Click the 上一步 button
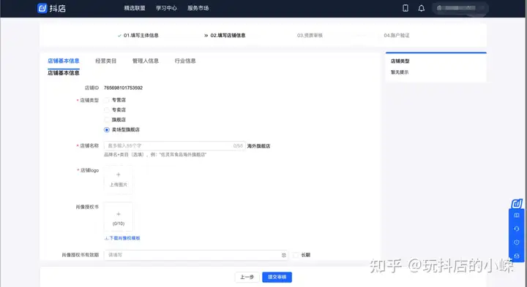The image size is (527, 287). [247, 277]
